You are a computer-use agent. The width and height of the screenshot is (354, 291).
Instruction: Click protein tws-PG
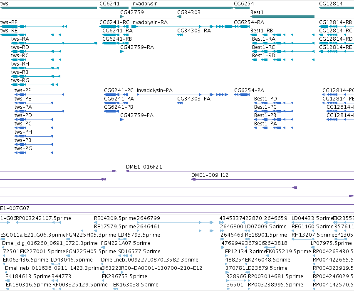pos(23,149)
